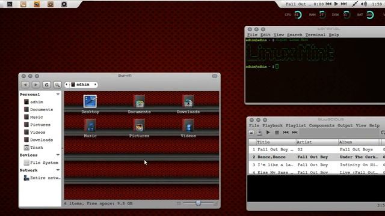Reload the adhim folder view
The width and height of the screenshot is (385, 216).
46,85
